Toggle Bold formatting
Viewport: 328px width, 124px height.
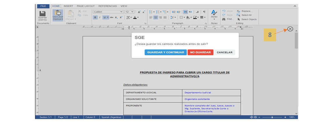95,17
